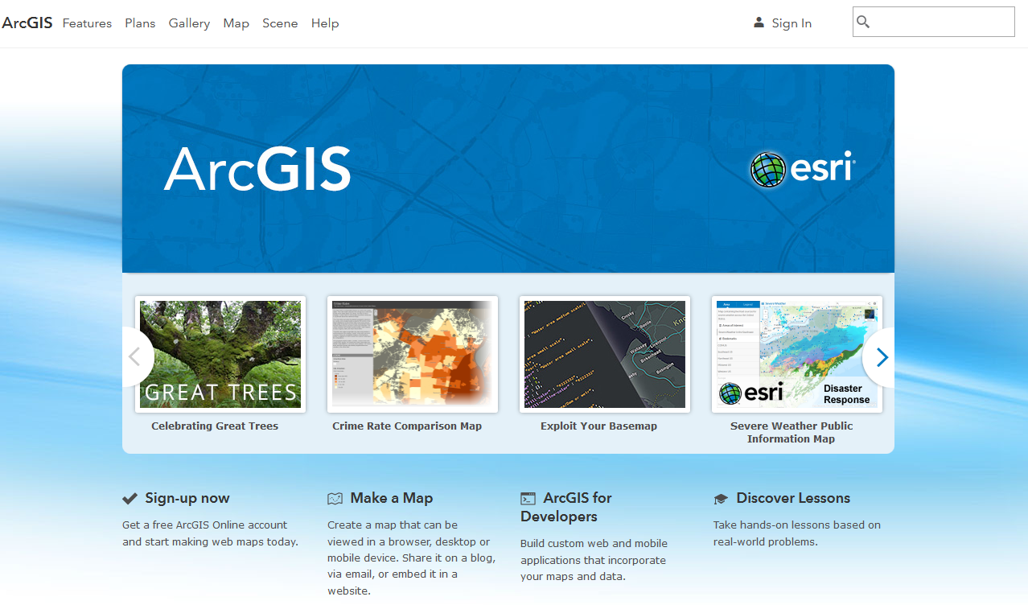Viewport: 1028px width, 605px height.
Task: Open the Plans page
Action: [140, 23]
